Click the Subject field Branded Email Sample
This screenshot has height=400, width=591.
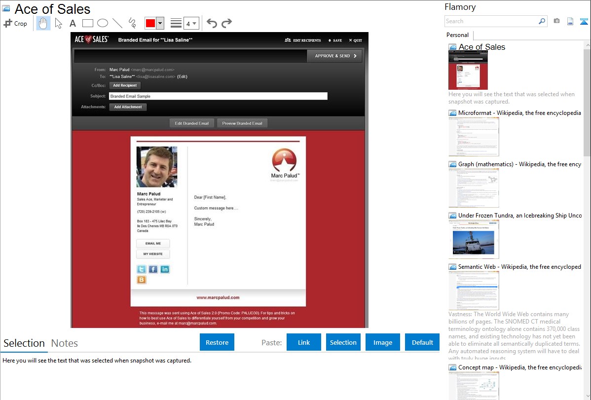pos(218,96)
